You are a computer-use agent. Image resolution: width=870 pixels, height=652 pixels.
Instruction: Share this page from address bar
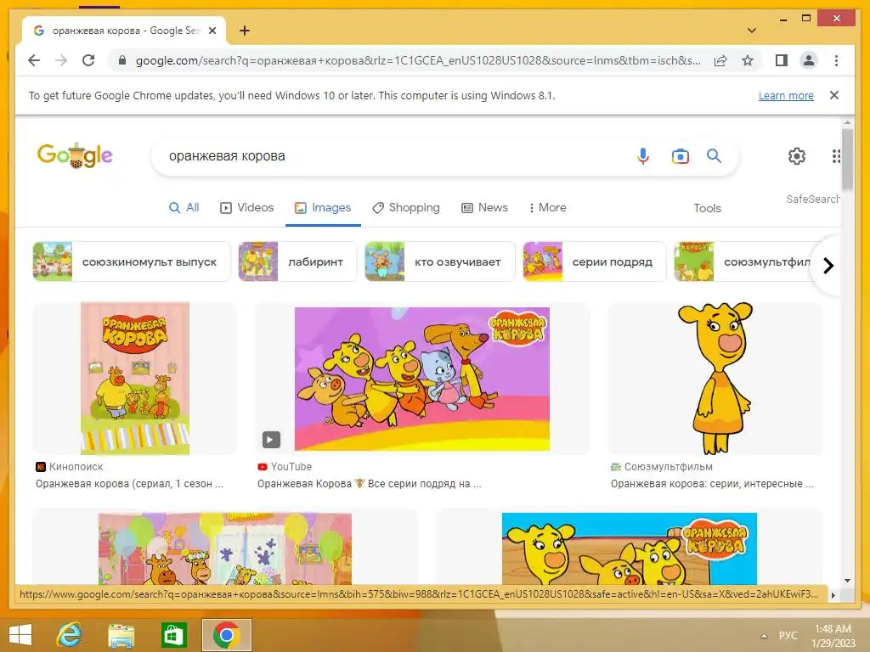coord(720,60)
